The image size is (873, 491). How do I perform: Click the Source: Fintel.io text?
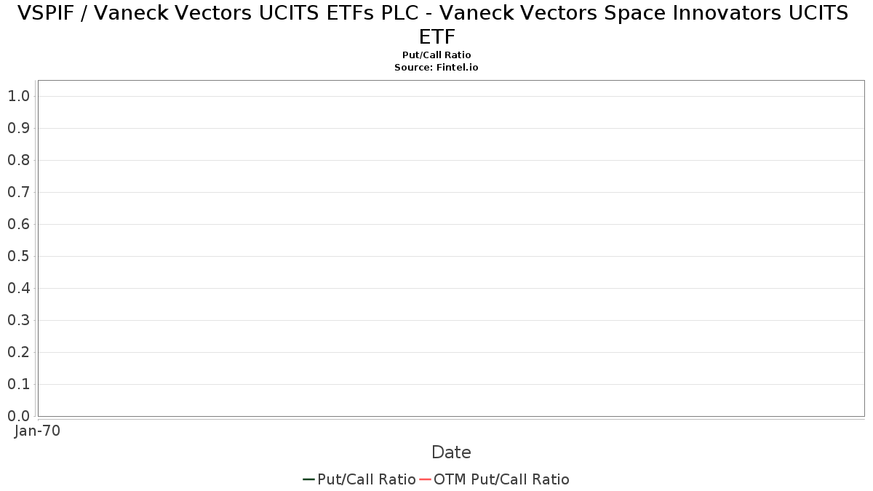pyautogui.click(x=436, y=67)
